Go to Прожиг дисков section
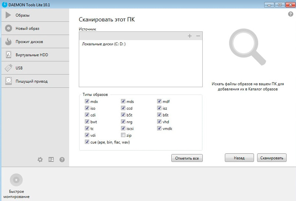This screenshot has height=201, width=296. [35, 41]
